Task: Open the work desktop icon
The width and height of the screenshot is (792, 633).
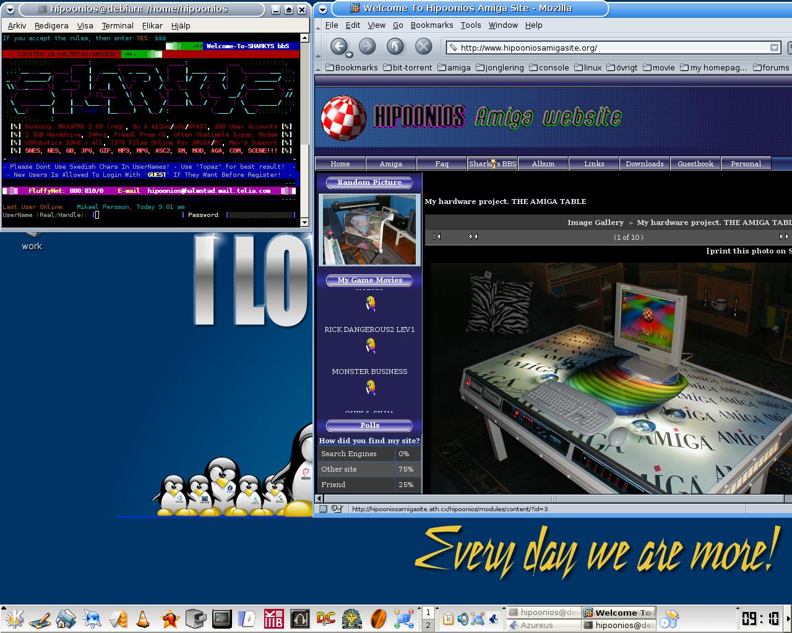Action: point(32,241)
